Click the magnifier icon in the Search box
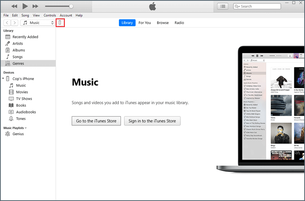The height and width of the screenshot is (201, 305). pyautogui.click(x=237, y=6)
